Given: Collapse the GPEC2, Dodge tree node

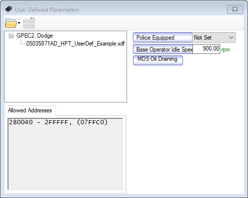Looking at the screenshot, I should (x=11, y=36).
